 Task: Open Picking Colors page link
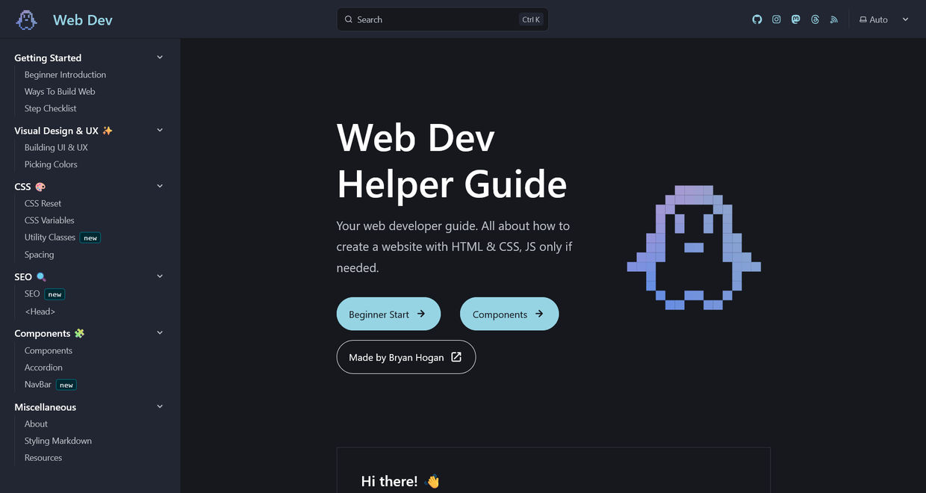point(51,164)
